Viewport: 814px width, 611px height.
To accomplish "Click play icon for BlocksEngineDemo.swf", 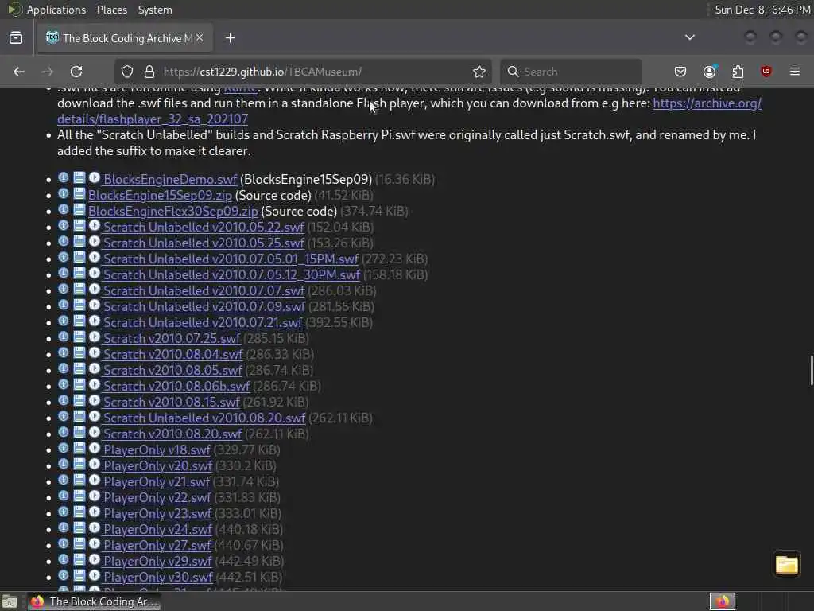I will (x=94, y=177).
